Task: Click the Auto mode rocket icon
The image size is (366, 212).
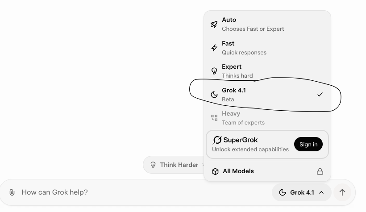Action: point(214,24)
